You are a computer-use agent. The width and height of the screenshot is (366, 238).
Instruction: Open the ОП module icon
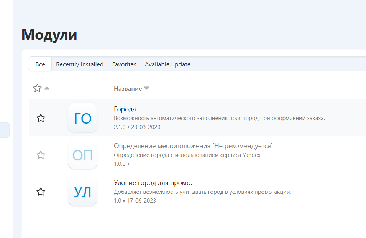(x=82, y=155)
